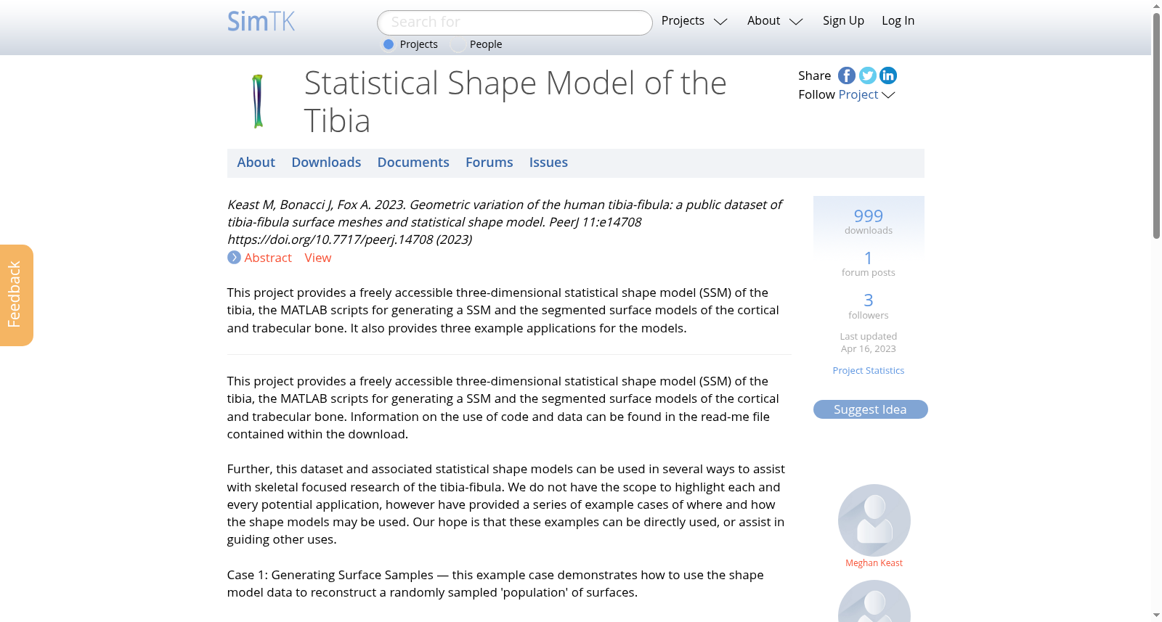Focus the Search for input field
1162x622 pixels.
point(515,22)
